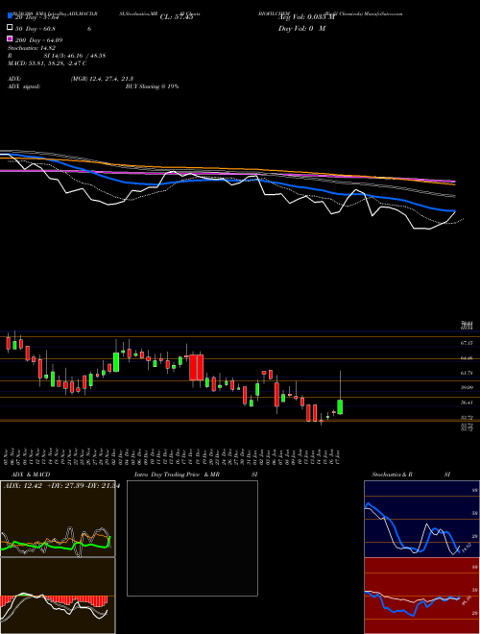Click the RSI 14/3: 46.16 / 48.58 values
The width and height of the screenshot is (480, 634).
click(x=75, y=56)
